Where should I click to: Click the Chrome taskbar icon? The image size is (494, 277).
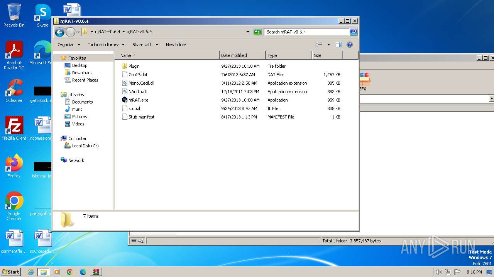[x=70, y=272]
